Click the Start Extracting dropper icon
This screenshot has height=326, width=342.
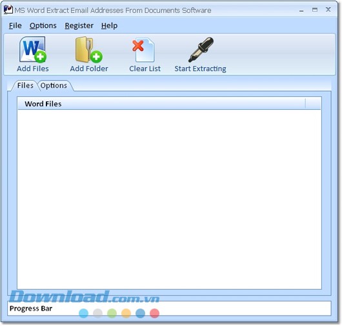pyautogui.click(x=201, y=50)
